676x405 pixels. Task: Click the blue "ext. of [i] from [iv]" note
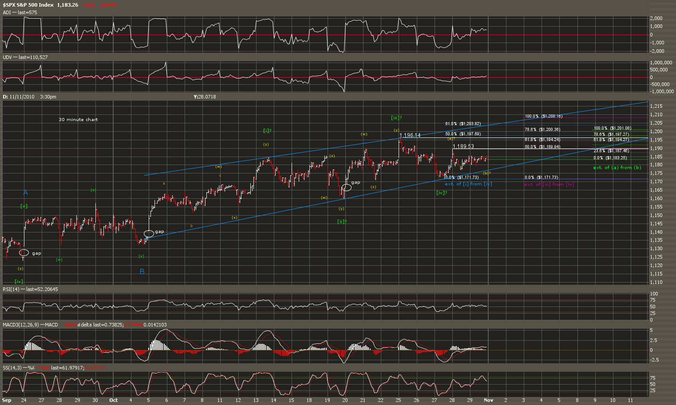click(468, 184)
